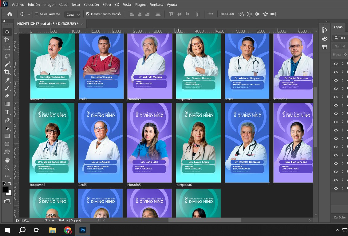Select the Gradient tool
The height and width of the screenshot is (236, 348).
pos(7,104)
